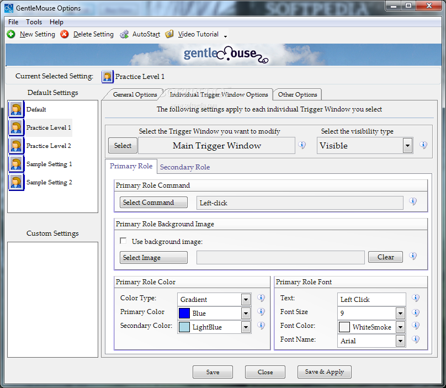Click the Sample Setting 1 avatar icon
446x388 pixels.
tap(16, 164)
